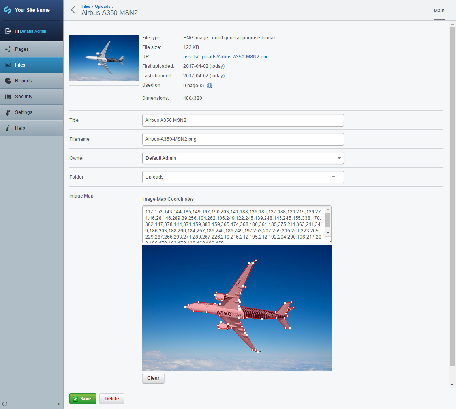Open the Pages section

(32, 49)
